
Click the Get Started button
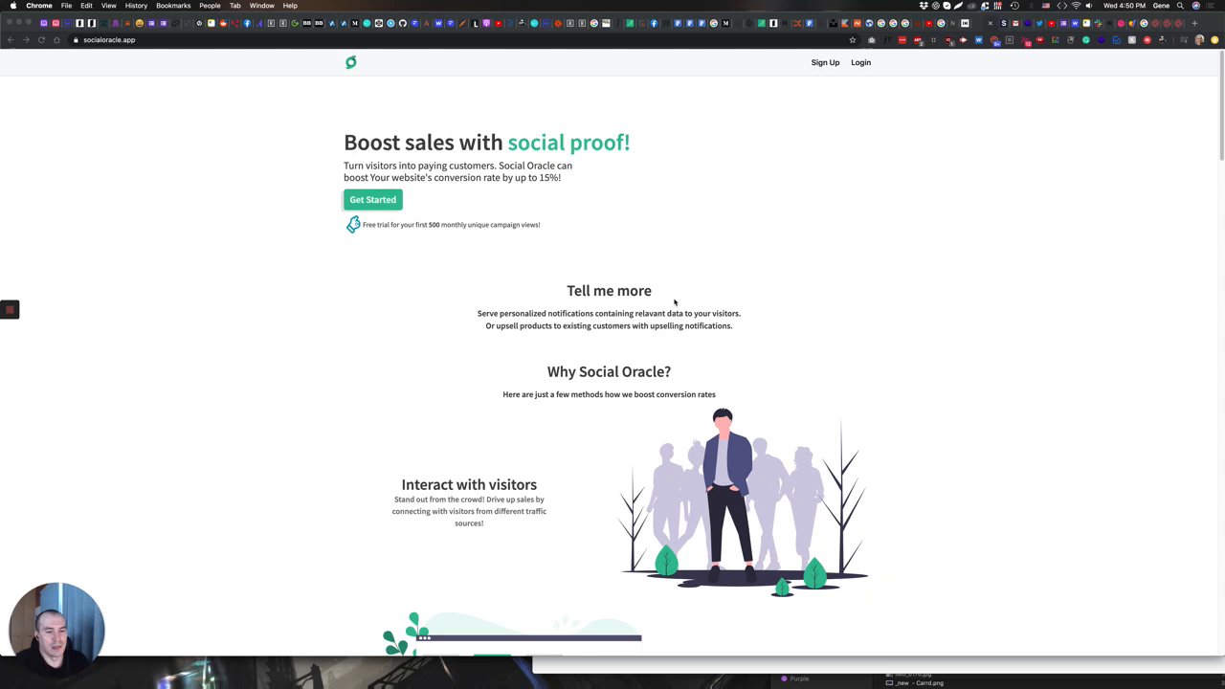click(372, 199)
